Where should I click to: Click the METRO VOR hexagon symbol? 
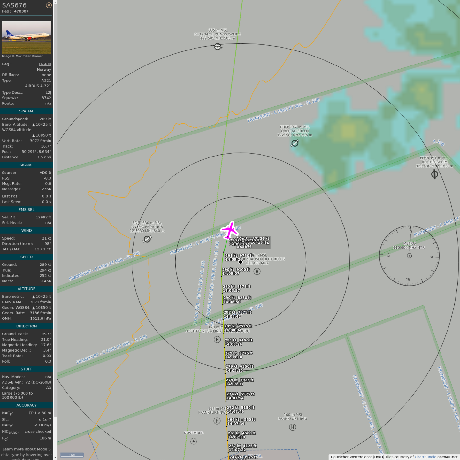pyautogui.click(x=409, y=256)
